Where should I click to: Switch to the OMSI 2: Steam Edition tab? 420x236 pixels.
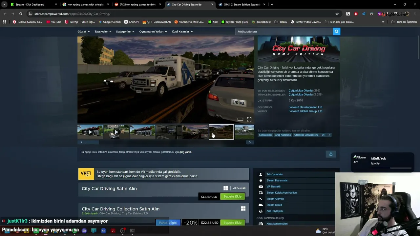point(241,5)
